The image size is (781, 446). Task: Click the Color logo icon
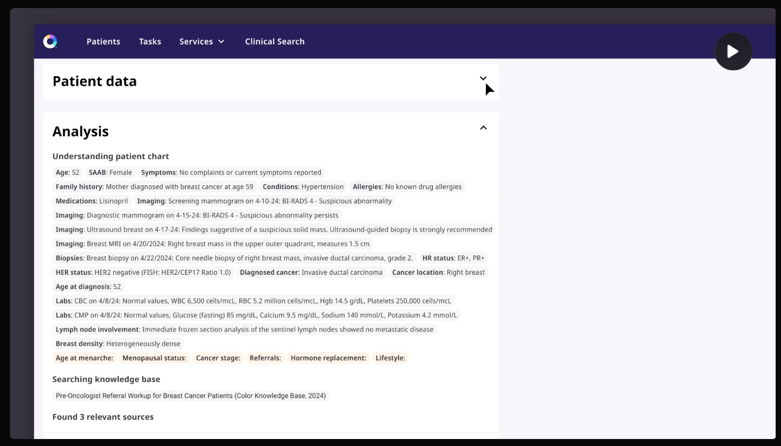(x=50, y=41)
